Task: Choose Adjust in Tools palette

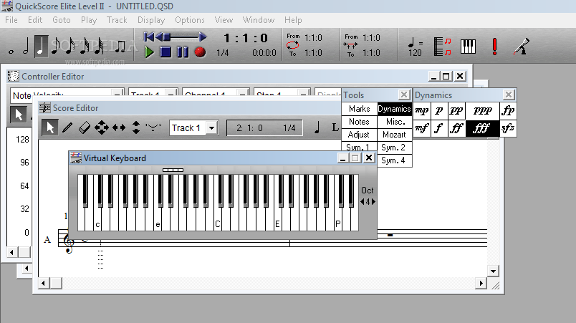Action: click(x=359, y=135)
